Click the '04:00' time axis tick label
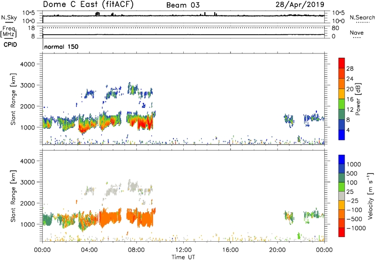This screenshot has width=375, height=260. pyautogui.click(x=90, y=250)
